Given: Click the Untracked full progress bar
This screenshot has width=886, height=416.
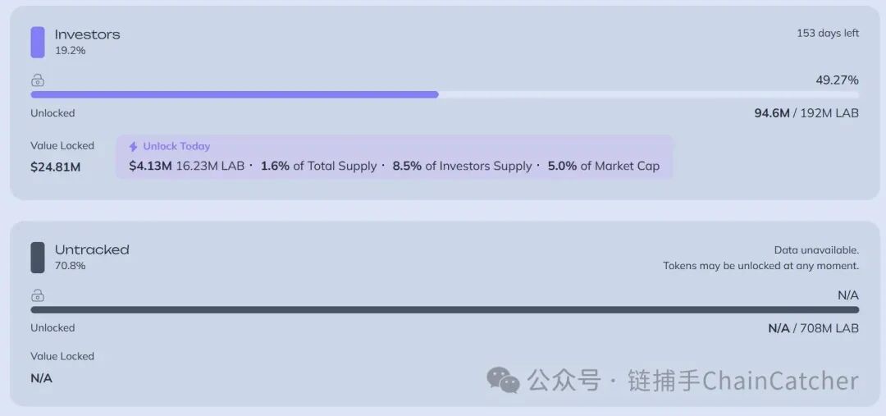Looking at the screenshot, I should coord(445,309).
